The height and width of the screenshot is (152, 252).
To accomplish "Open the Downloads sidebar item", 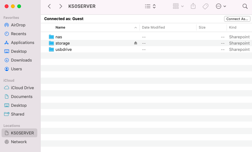I will tap(21, 60).
